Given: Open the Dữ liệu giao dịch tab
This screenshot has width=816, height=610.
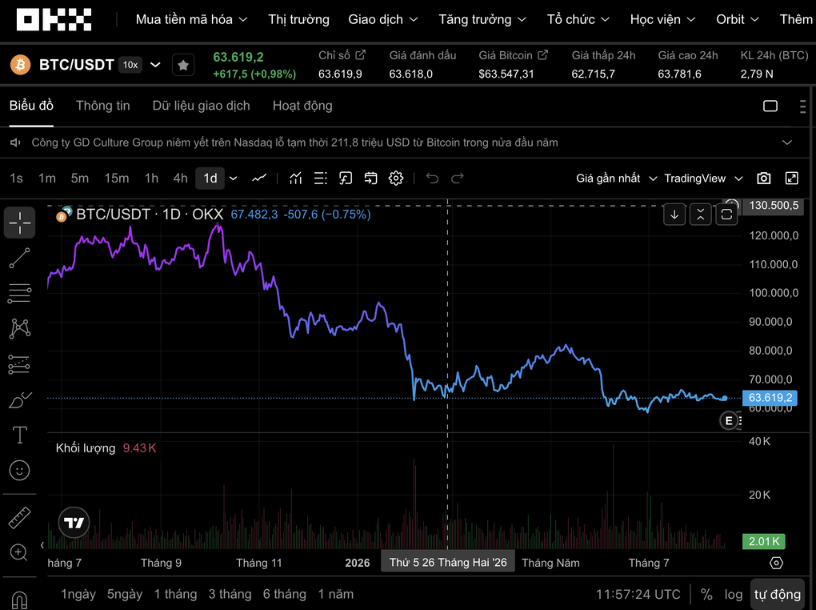Looking at the screenshot, I should [202, 106].
